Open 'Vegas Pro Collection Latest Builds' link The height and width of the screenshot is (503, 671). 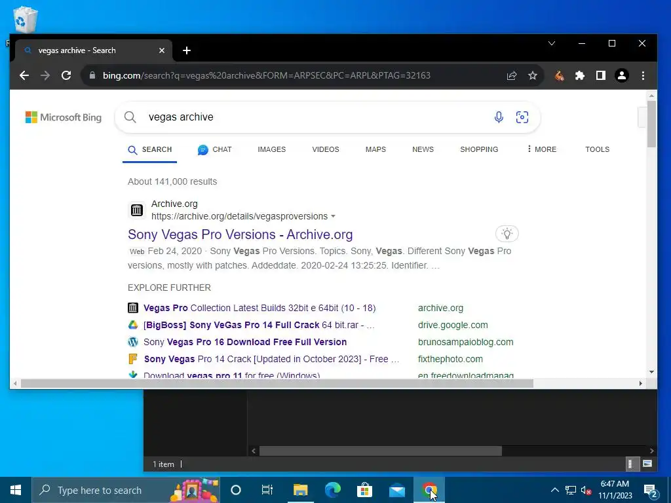[x=259, y=308]
